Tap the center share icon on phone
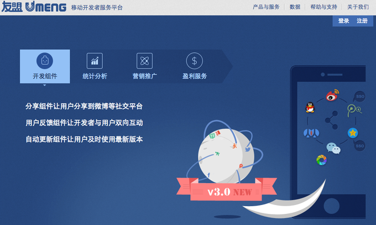Image resolution: width=376 pixels, height=225 pixels. coord(332,120)
